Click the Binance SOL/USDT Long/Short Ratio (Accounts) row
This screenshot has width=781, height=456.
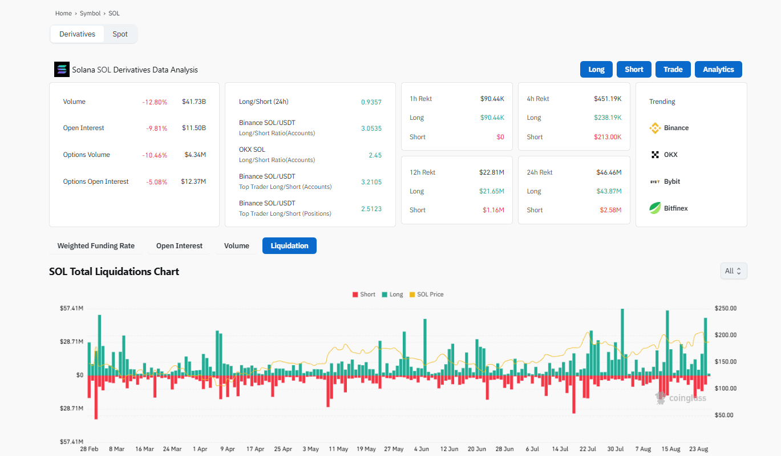pyautogui.click(x=310, y=128)
